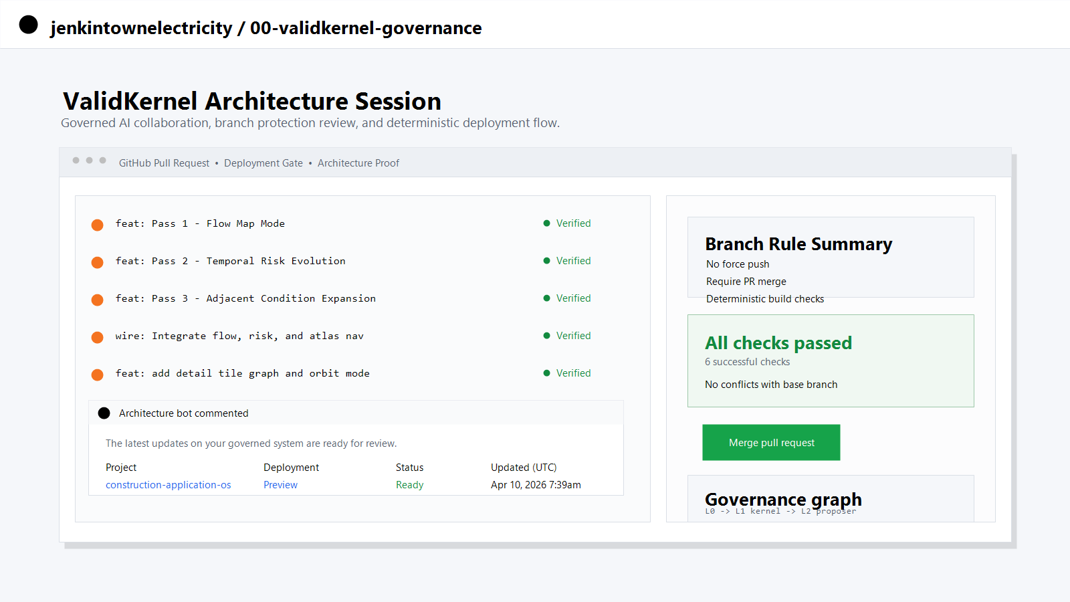Click the repository name in the top bar
This screenshot has width=1070, height=602.
pyautogui.click(x=366, y=28)
